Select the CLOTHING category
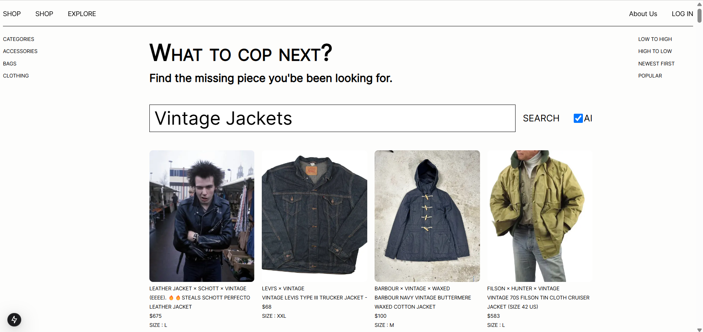The width and height of the screenshot is (703, 332). tap(16, 76)
